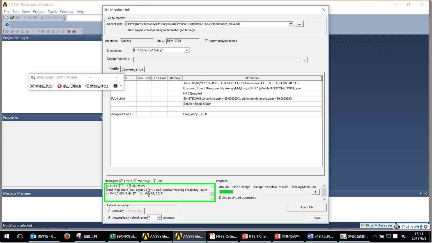Close the Monitor Job dialog via Close button
432x243 pixels.
(317, 218)
